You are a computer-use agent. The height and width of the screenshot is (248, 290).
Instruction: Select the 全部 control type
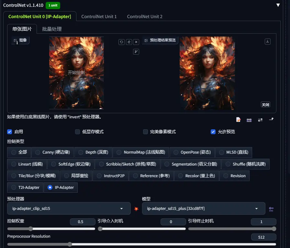coord(19,152)
